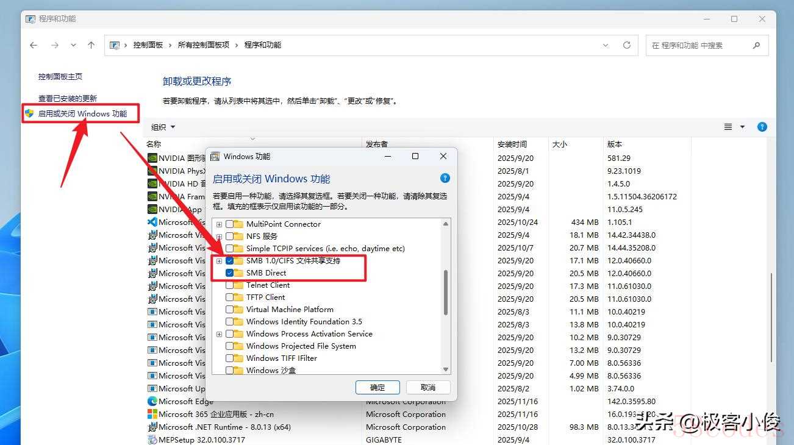Image resolution: width=794 pixels, height=445 pixels.
Task: Expand the MultiPoint Connector tree node
Action: coord(220,224)
